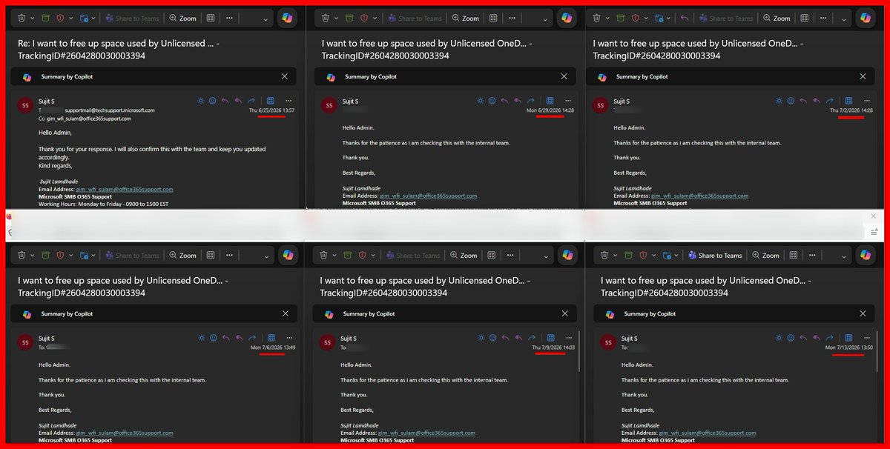The width and height of the screenshot is (890, 449).
Task: Switch 7/2/2026 message to light background
Action: (778, 100)
